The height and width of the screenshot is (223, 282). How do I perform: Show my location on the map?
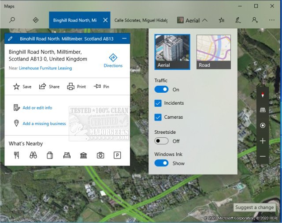263,125
